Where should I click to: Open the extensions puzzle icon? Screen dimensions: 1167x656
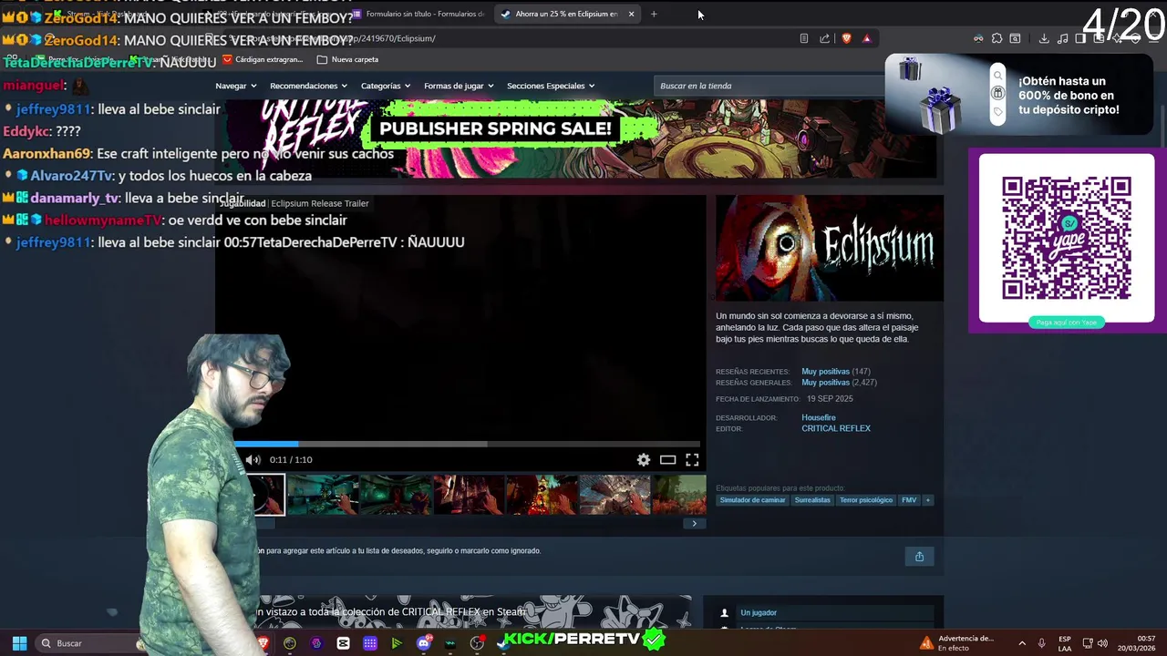click(997, 38)
